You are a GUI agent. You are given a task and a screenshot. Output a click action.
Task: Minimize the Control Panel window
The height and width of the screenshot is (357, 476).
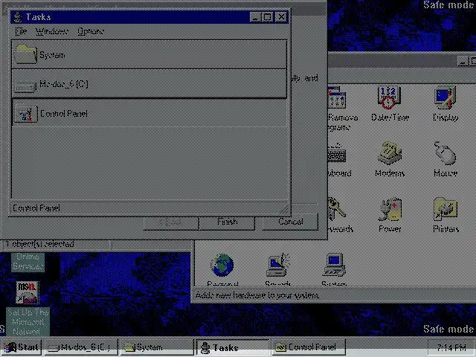coord(463,61)
